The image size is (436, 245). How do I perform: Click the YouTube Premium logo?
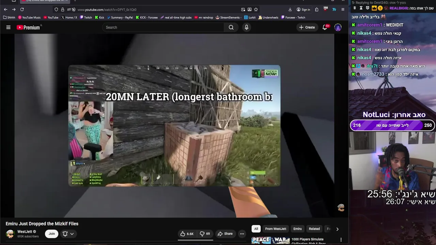[29, 27]
